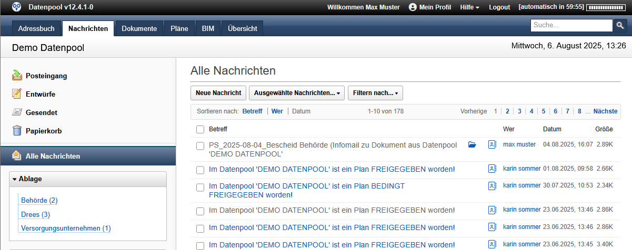Switch to the Dokumente tab
The image size is (632, 250).
coord(139,29)
